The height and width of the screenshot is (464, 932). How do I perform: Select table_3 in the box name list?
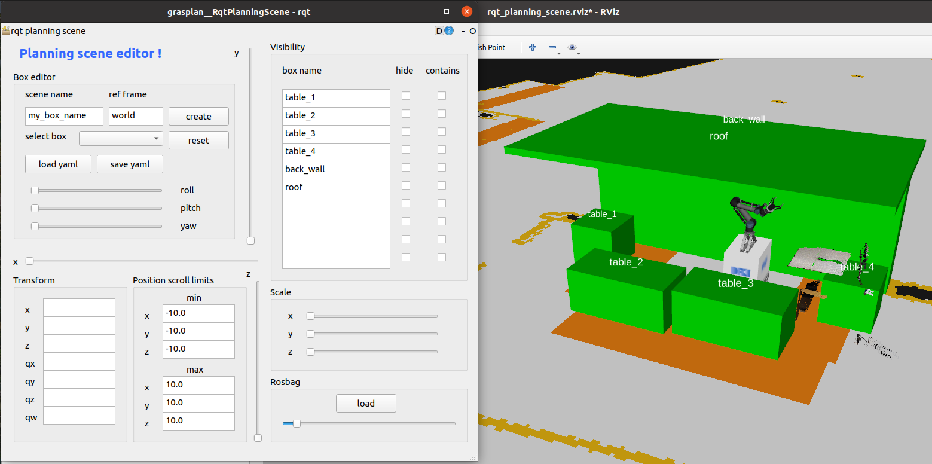(336, 133)
